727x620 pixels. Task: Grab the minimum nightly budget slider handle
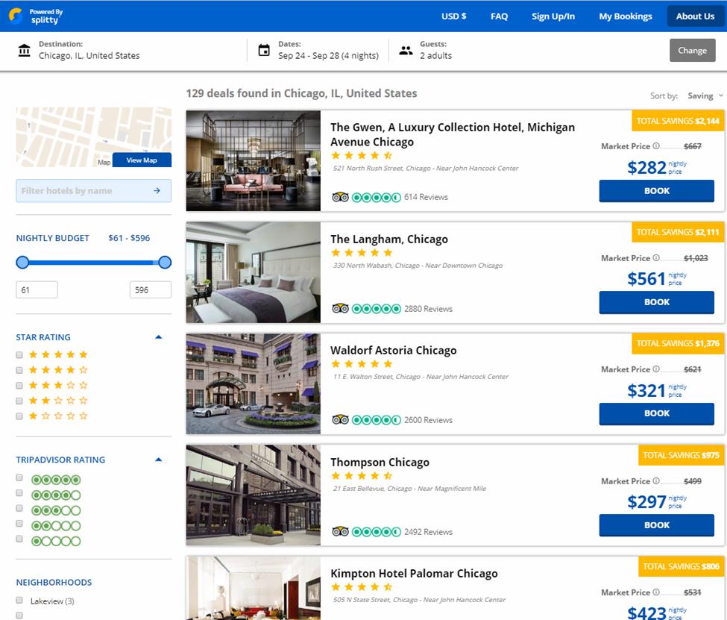click(22, 262)
